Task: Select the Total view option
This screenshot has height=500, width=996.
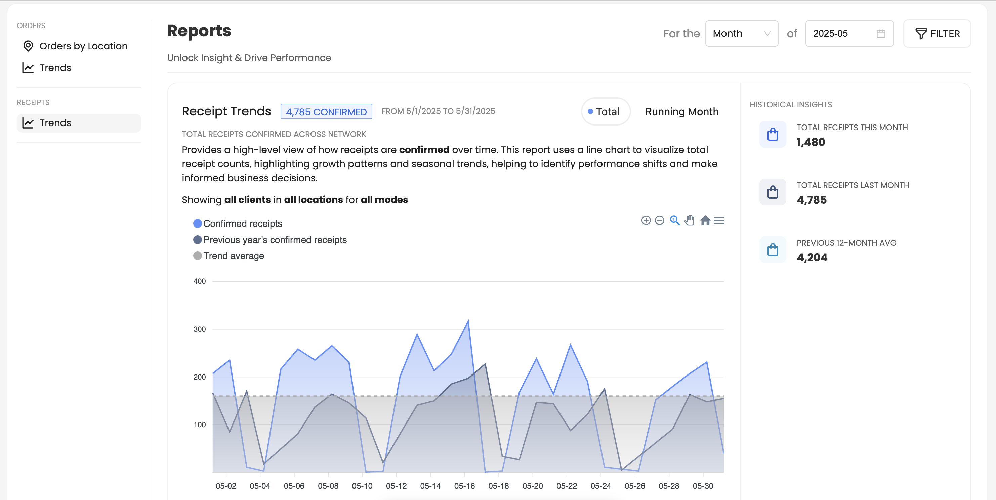Action: click(x=606, y=112)
